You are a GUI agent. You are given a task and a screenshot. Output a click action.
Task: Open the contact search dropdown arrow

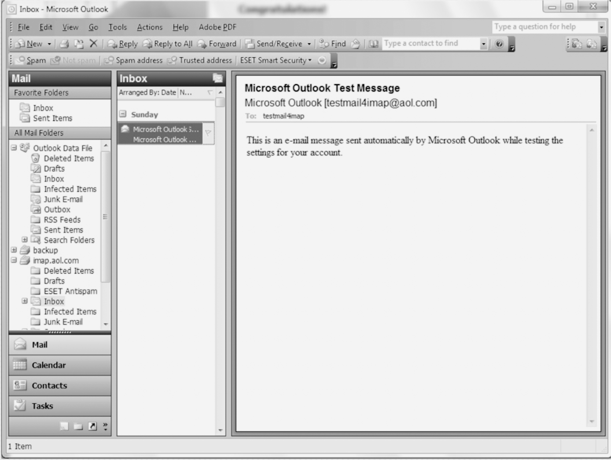coord(484,43)
